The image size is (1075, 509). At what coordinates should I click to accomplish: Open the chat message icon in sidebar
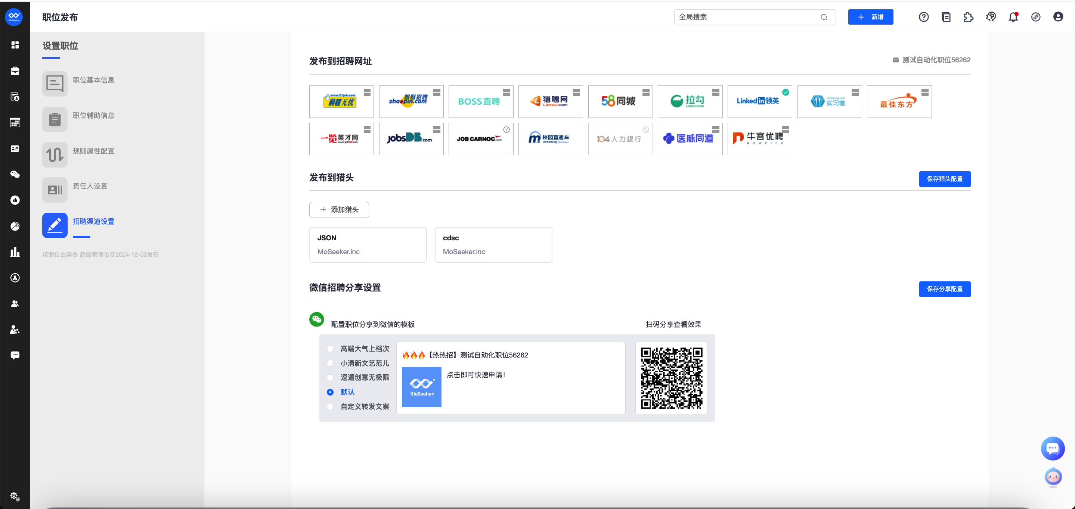coord(15,355)
